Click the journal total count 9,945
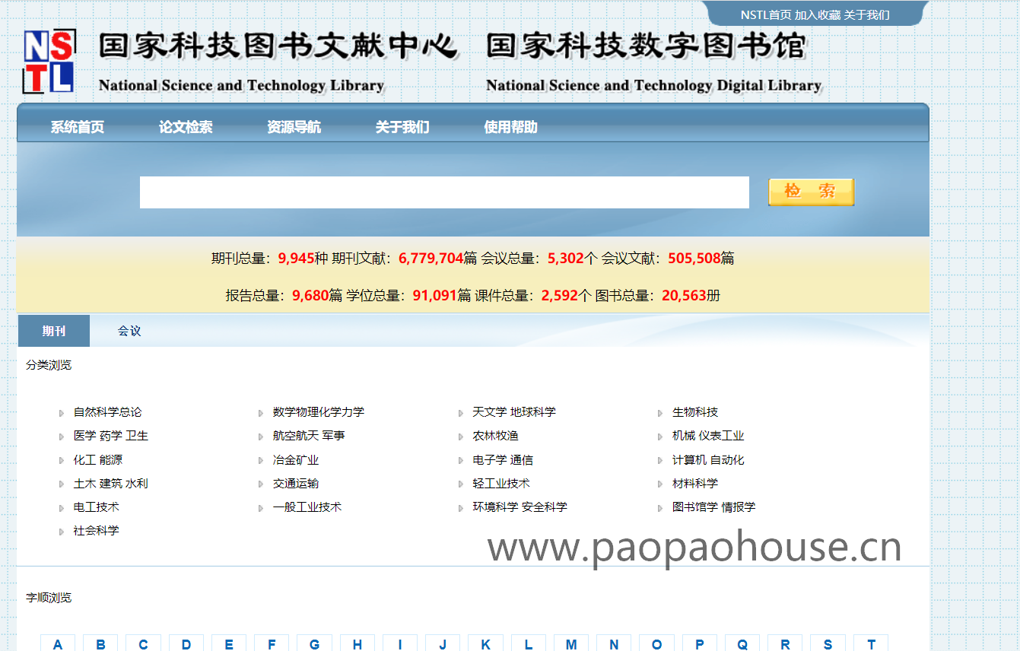1020x651 pixels. (296, 259)
